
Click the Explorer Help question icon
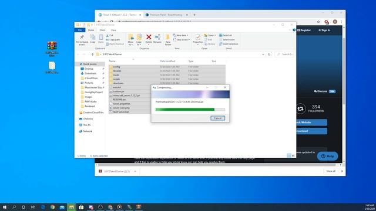[294, 30]
